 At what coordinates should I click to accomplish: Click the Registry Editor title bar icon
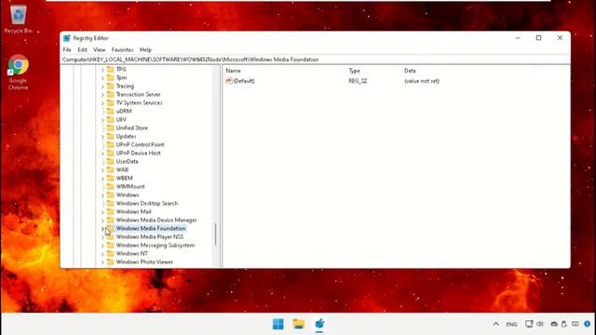[67, 38]
